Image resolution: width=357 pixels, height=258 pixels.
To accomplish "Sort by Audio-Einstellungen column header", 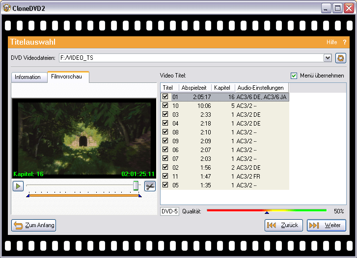I will click(x=262, y=88).
